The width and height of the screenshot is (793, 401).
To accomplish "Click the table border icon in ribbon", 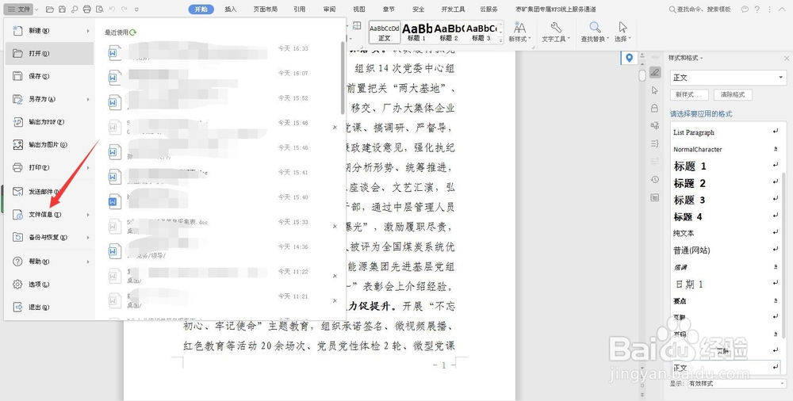I will tap(357, 26).
